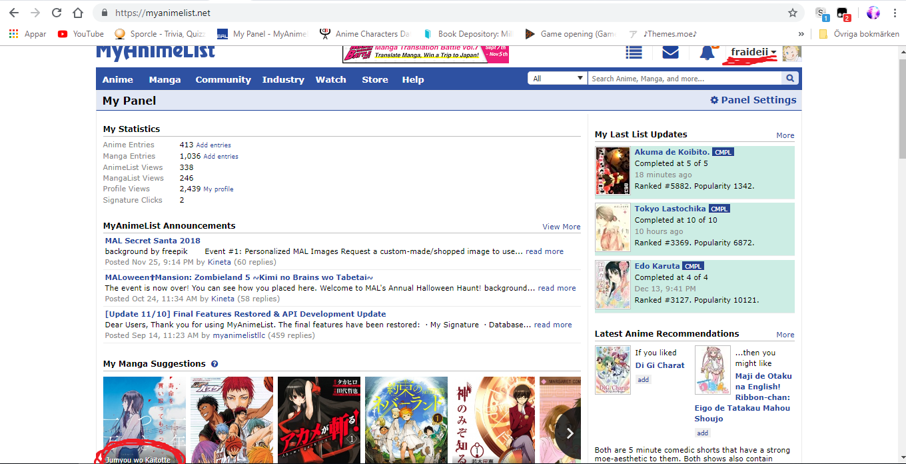Open the Store menu

(375, 79)
